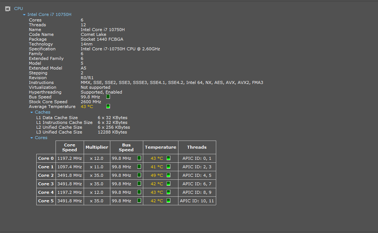
Task: Click the APIC ID: 0, 1 cell
Action: tap(197, 158)
